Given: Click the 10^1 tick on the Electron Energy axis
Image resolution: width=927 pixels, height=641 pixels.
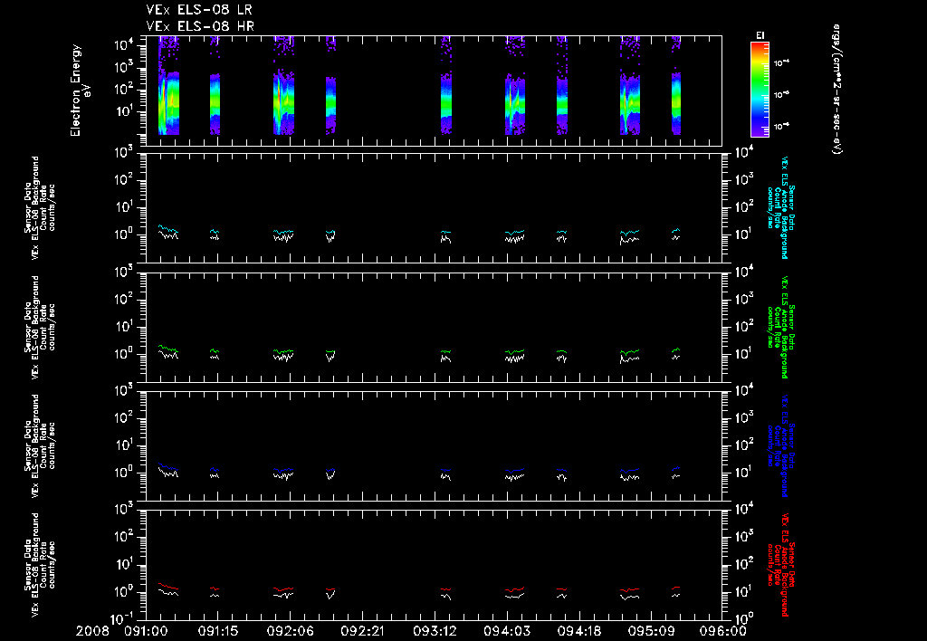Looking at the screenshot, I should tap(126, 111).
